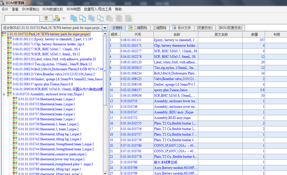
Task: Click the tree panel scrollbar up arrow
Action: click(x=105, y=34)
